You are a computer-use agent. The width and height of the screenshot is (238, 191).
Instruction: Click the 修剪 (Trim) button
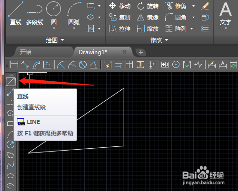(x=176, y=6)
